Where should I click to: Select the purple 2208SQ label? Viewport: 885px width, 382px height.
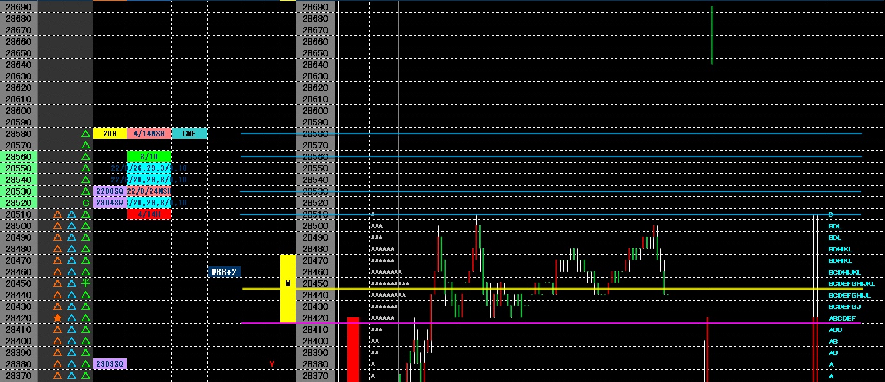tap(110, 191)
